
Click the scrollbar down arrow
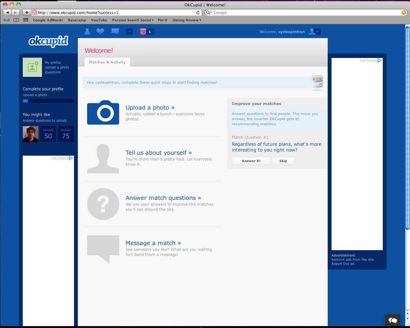[407, 319]
